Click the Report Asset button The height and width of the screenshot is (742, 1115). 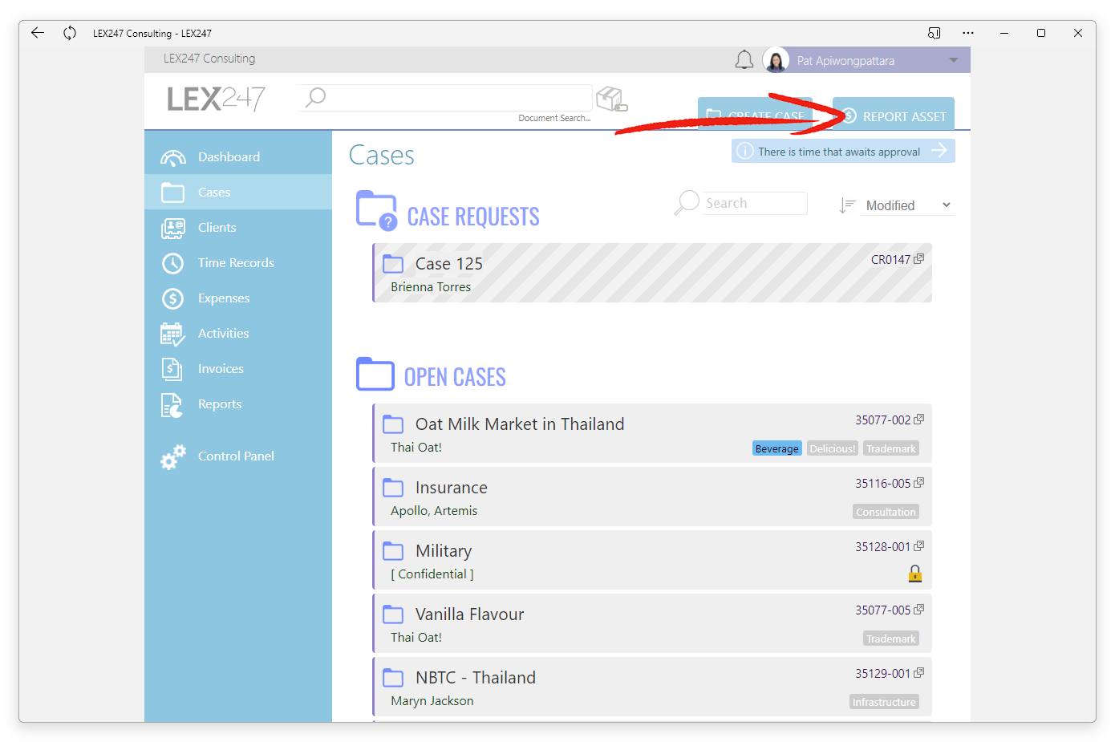tap(894, 114)
